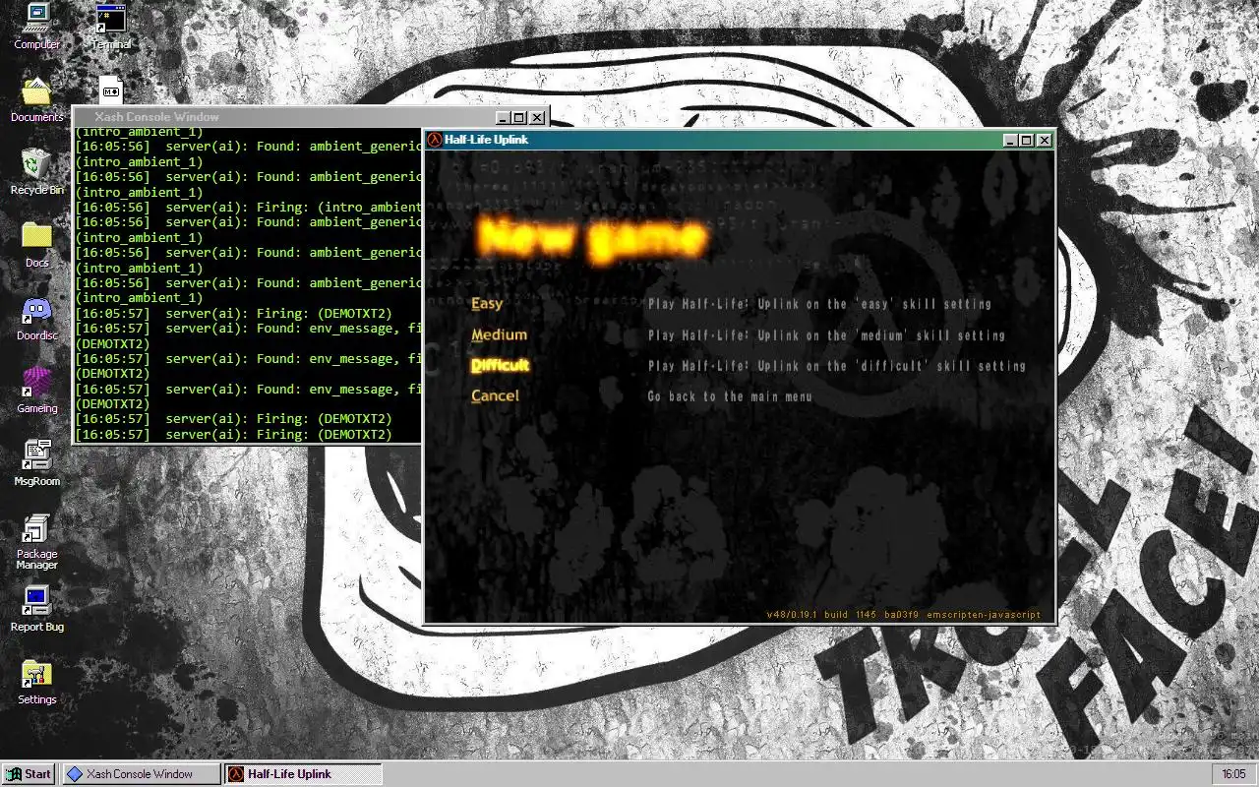Image resolution: width=1259 pixels, height=787 pixels.
Task: Click the taskbar clock showing 16:05
Action: tap(1233, 774)
